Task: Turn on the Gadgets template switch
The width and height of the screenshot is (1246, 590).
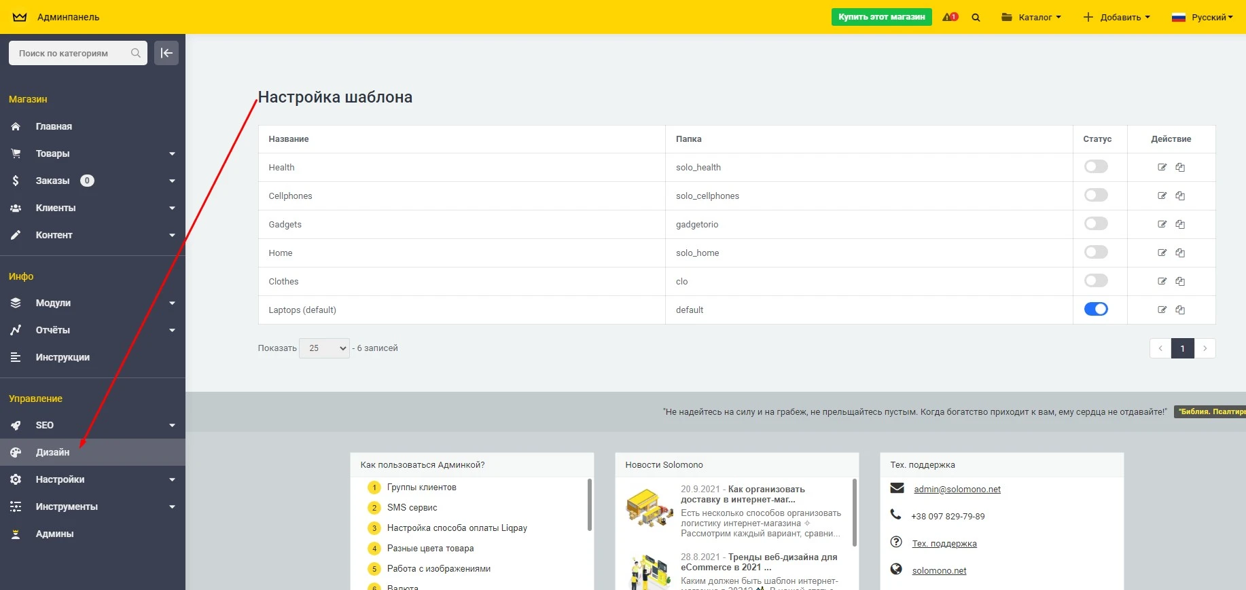Action: [x=1095, y=224]
